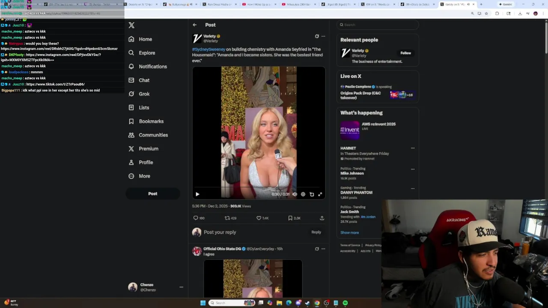Viewport: 548px width, 308px height.
Task: Click the Bookmarks icon in the sidebar
Action: pos(131,121)
